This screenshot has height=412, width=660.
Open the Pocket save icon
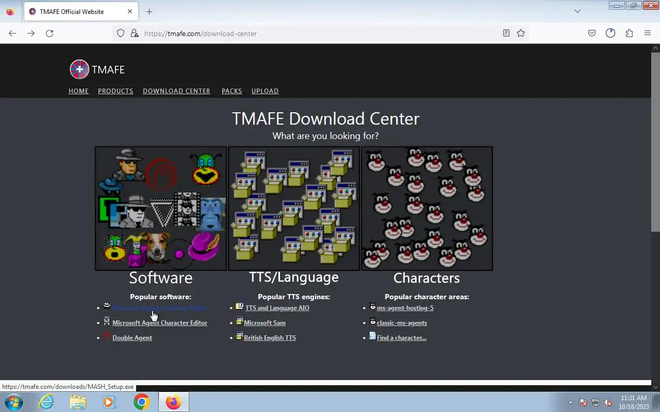(x=592, y=33)
